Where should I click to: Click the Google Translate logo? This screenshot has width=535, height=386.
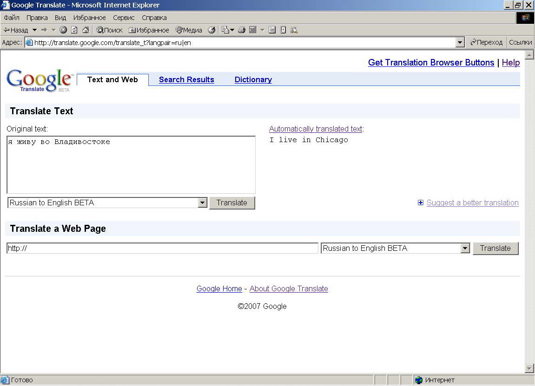(x=40, y=80)
